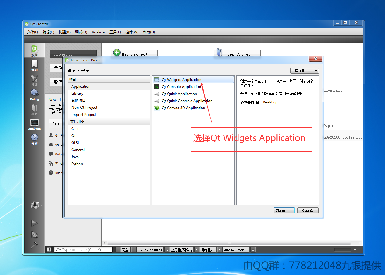Select the Import Project category
385x275 pixels.
point(109,115)
